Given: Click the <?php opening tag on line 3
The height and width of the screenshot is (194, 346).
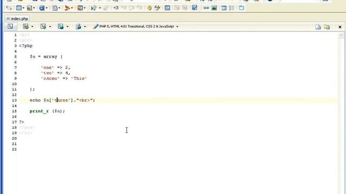Looking at the screenshot, I should pyautogui.click(x=26, y=46).
